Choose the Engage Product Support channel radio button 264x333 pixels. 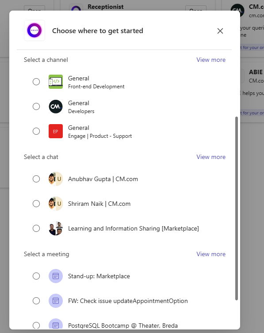point(36,131)
